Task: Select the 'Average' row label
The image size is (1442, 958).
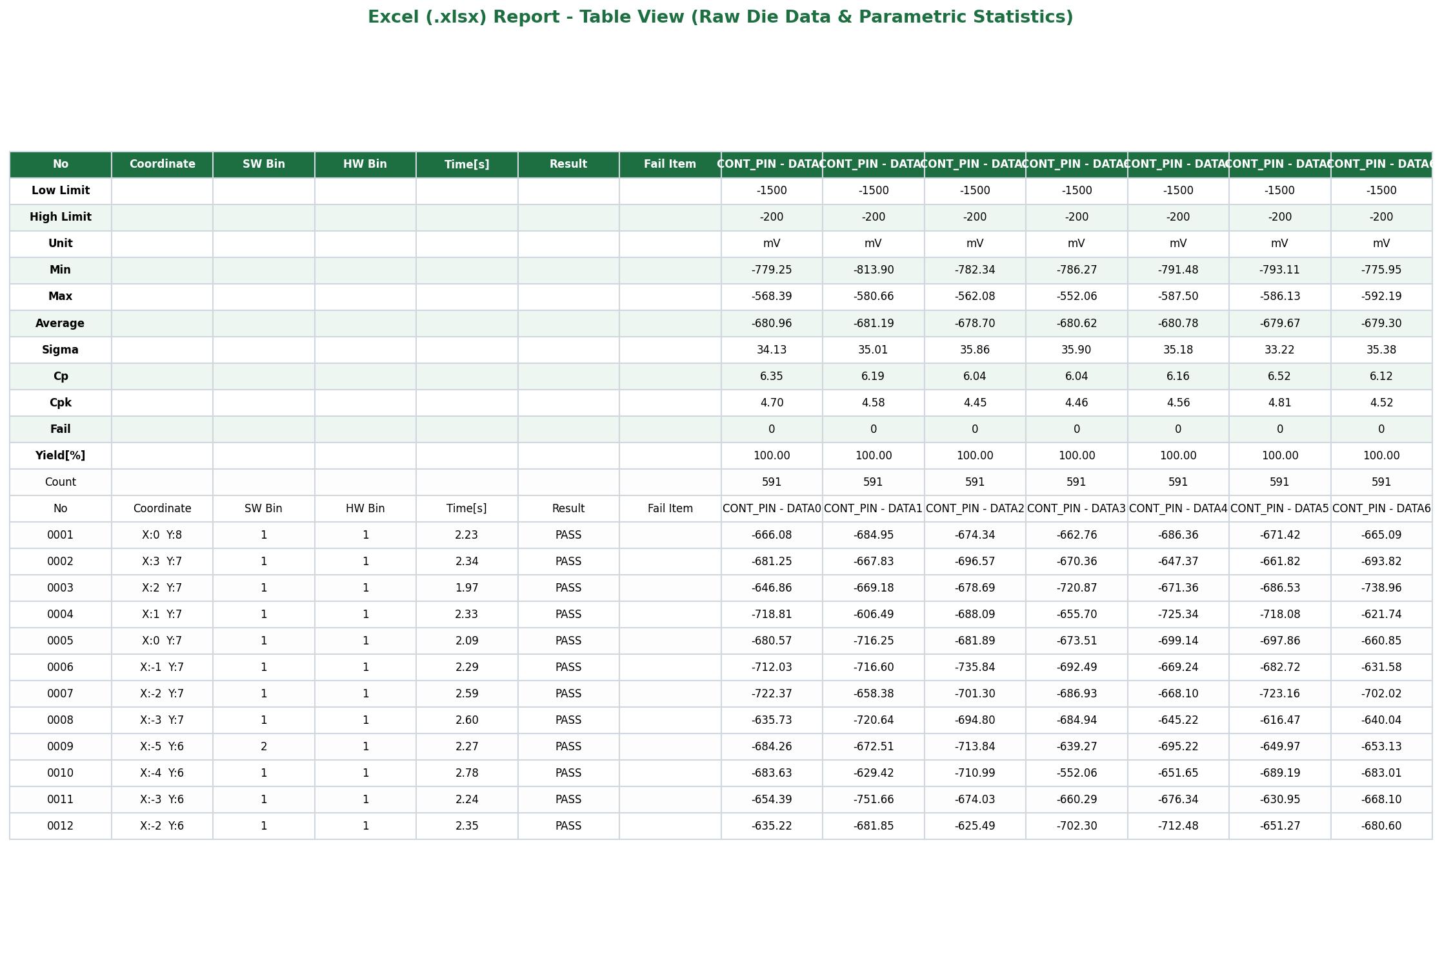Action: [61, 323]
